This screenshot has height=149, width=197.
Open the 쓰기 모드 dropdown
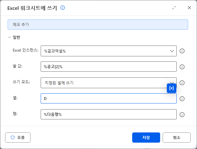click(109, 83)
